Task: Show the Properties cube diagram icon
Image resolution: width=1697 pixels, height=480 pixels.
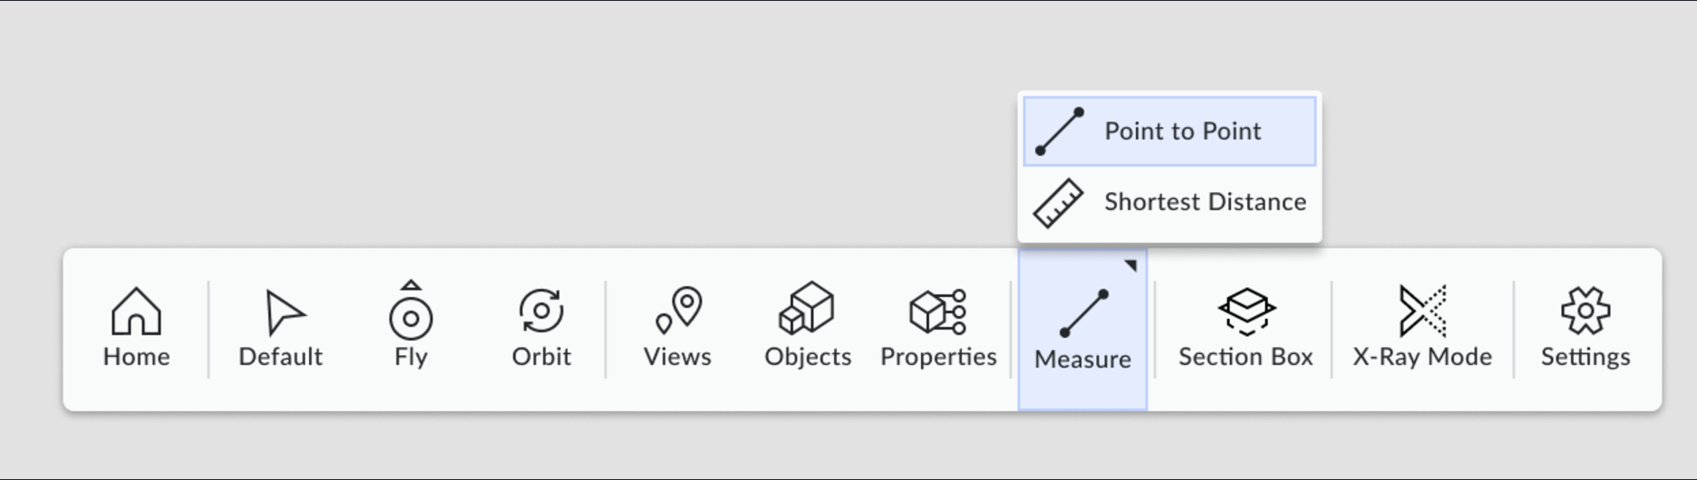Action: [x=938, y=312]
